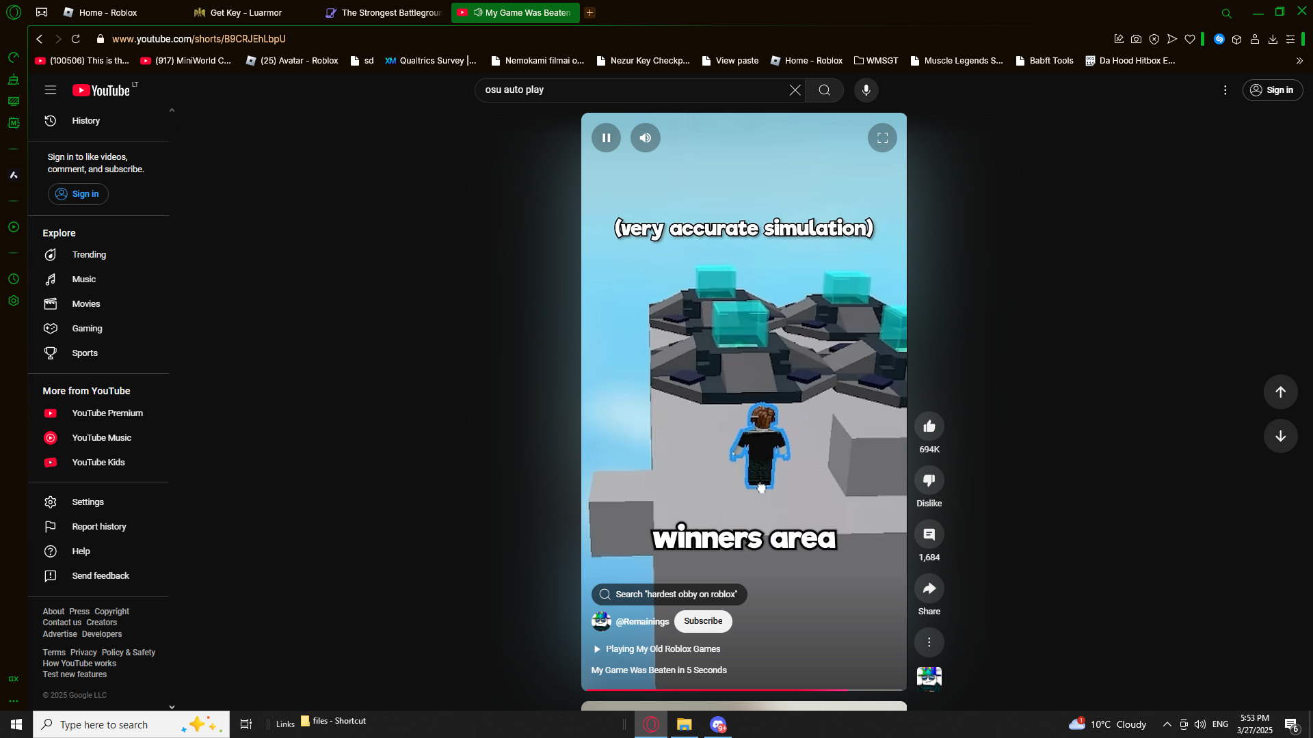Go to previous Short with up arrow
The height and width of the screenshot is (738, 1313).
point(1281,392)
